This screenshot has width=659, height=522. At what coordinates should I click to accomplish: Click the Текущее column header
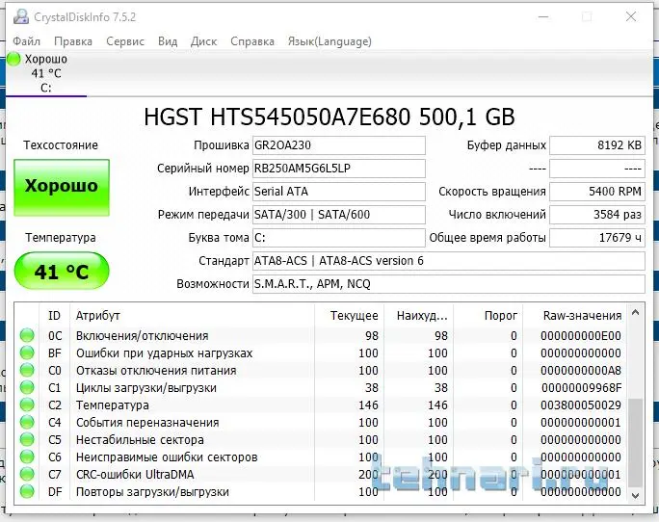(x=349, y=316)
